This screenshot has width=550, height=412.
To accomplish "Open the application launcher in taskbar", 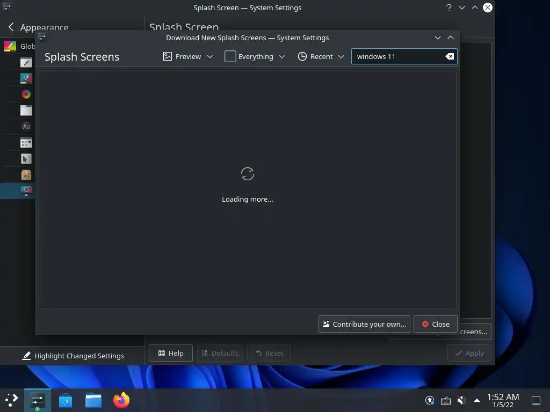I will tap(11, 400).
